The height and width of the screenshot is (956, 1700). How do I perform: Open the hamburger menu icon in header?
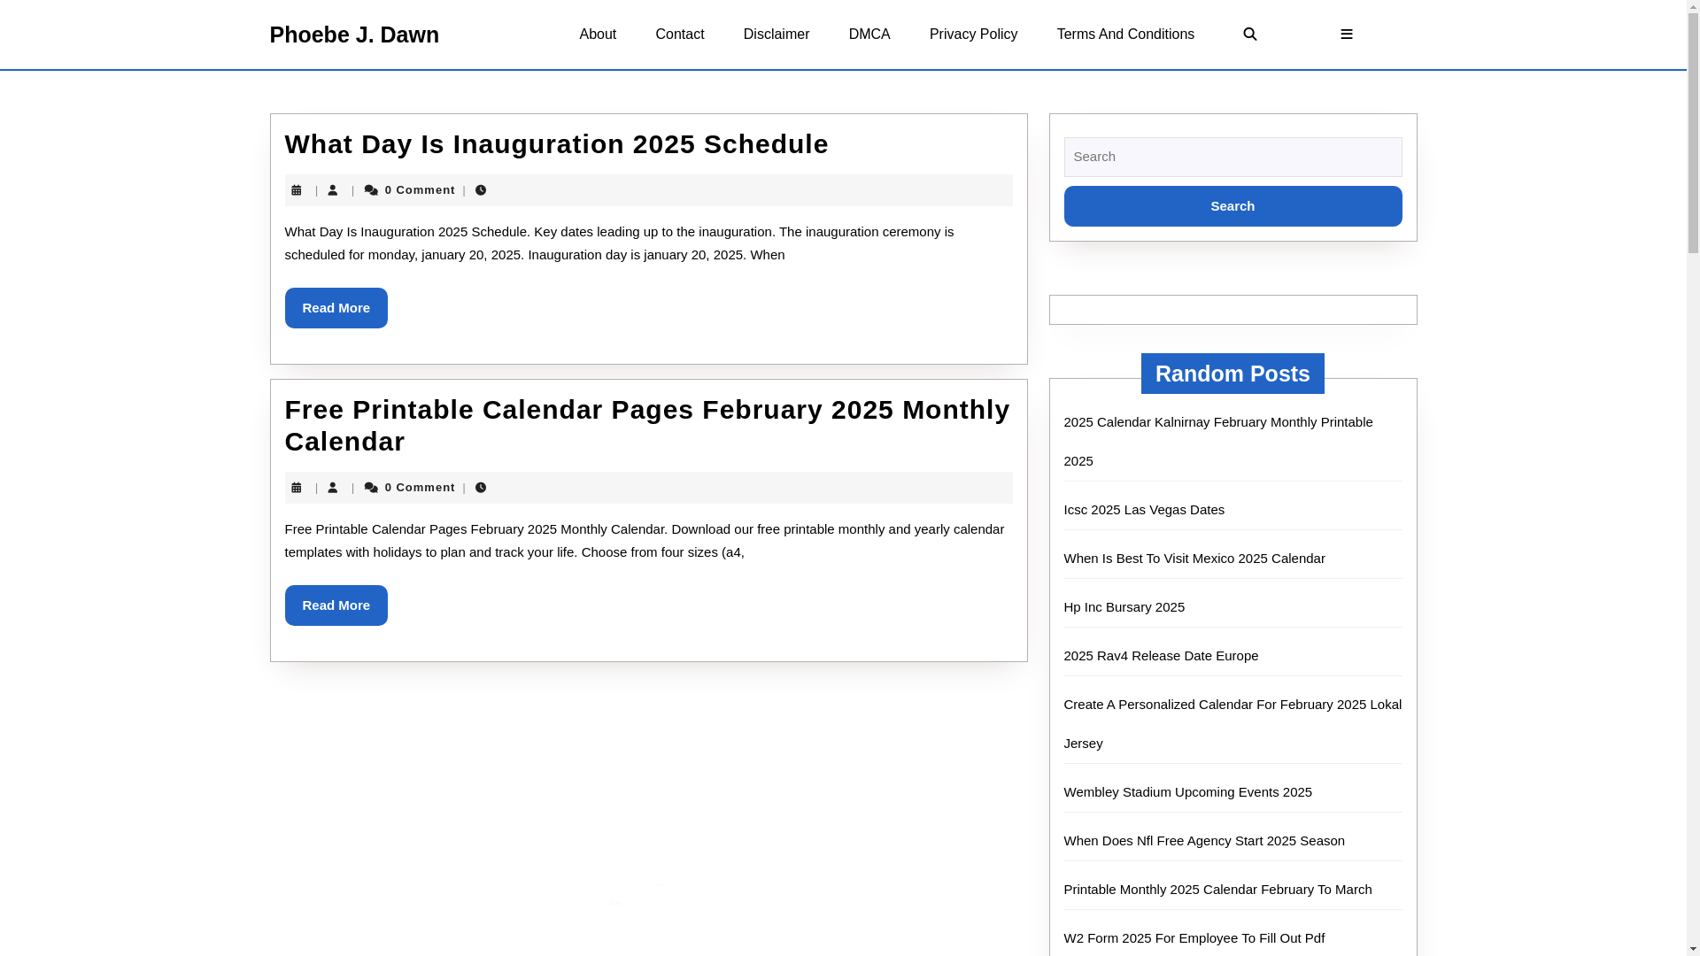click(1347, 35)
